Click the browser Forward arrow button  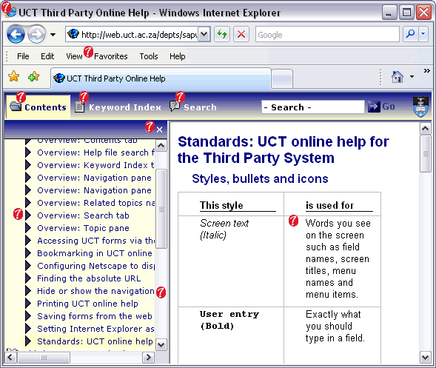(x=36, y=35)
